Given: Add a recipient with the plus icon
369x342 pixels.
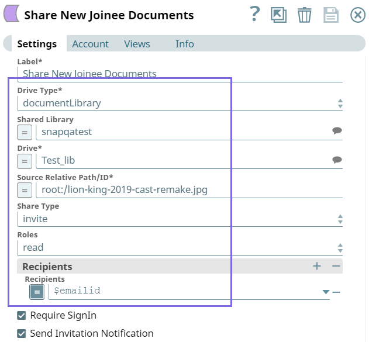Looking at the screenshot, I should pos(317,266).
